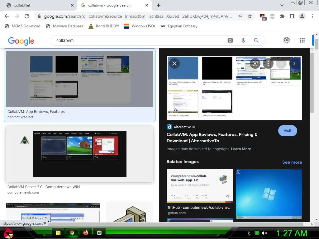319x239 pixels.
Task: Select CollabVM Server 2.0 wiki image
Action: pyautogui.click(x=79, y=154)
